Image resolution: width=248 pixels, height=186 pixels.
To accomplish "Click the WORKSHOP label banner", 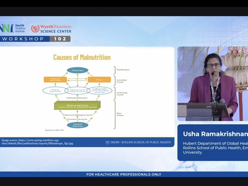I will click(23, 39).
